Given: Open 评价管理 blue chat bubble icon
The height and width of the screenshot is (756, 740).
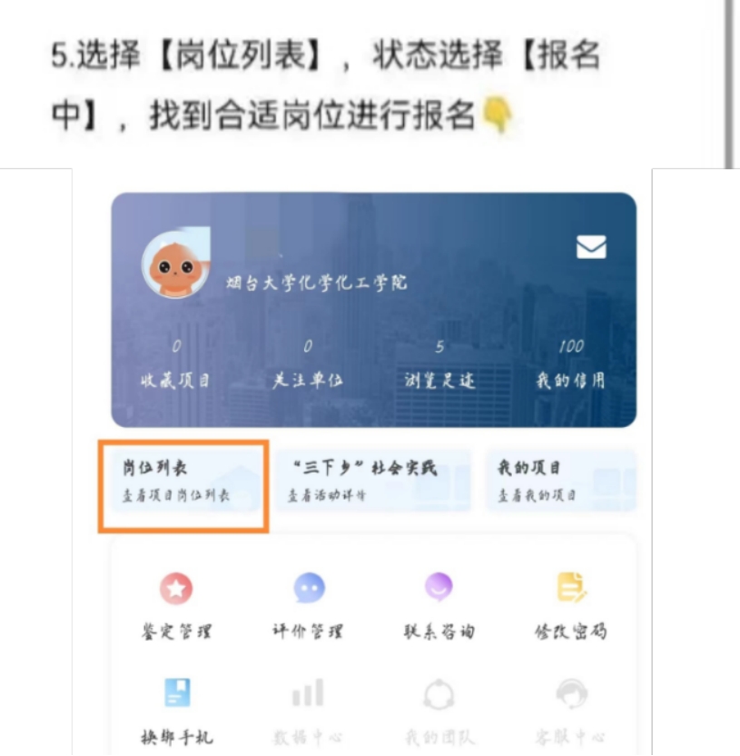Looking at the screenshot, I should coord(309,588).
